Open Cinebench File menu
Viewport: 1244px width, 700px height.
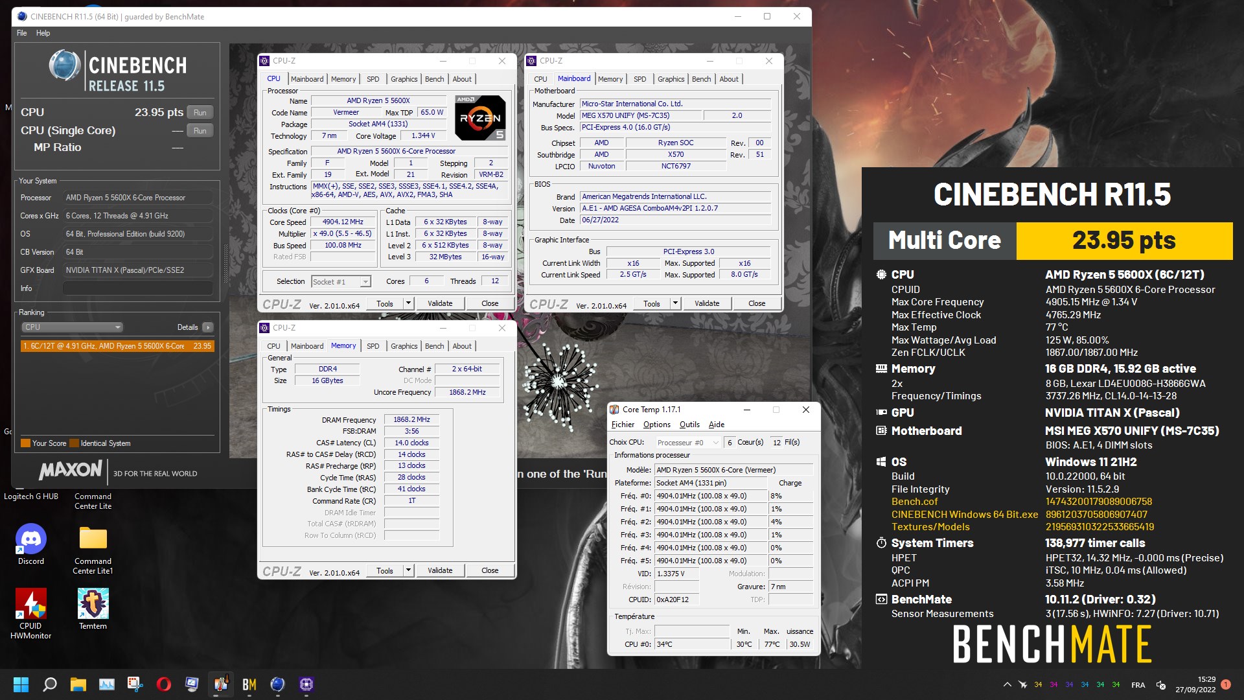(x=22, y=33)
